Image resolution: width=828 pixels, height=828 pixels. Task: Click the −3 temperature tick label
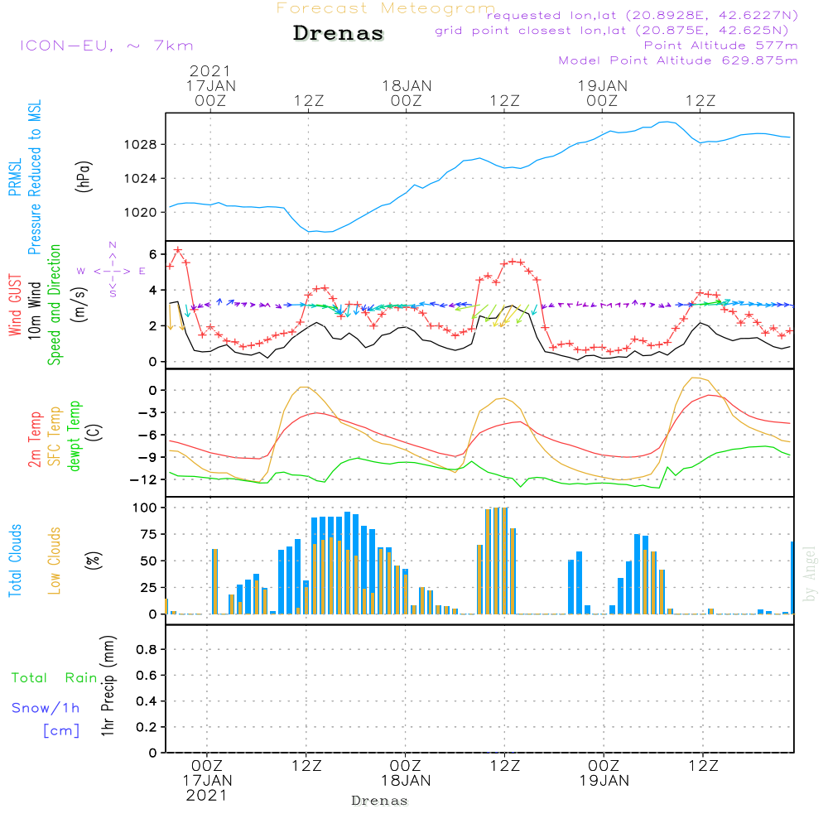click(147, 413)
